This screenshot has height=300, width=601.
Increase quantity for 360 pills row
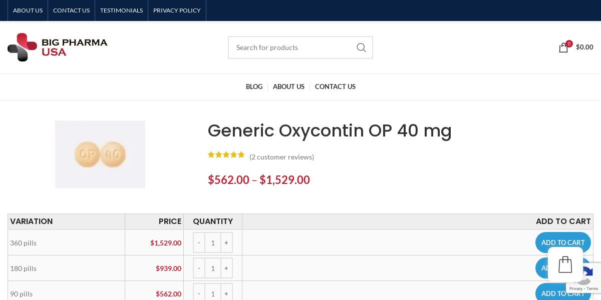click(226, 242)
